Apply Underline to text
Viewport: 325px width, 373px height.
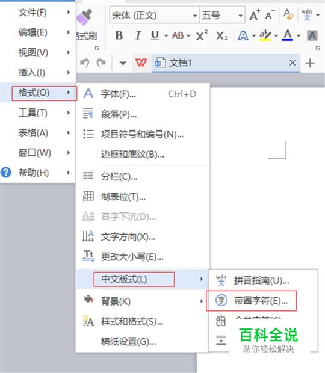click(x=155, y=35)
